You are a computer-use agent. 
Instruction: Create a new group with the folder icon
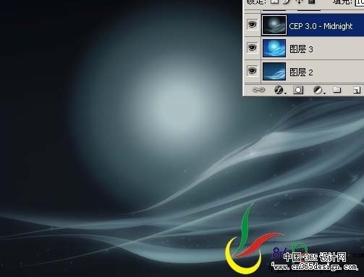pyautogui.click(x=337, y=90)
